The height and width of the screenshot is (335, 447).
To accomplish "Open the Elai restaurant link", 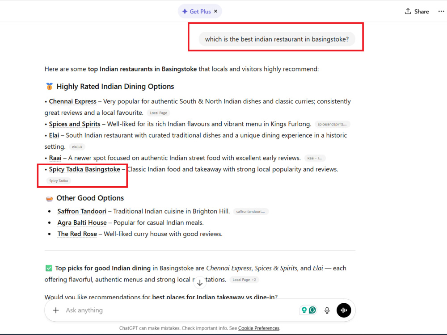I will (x=54, y=135).
